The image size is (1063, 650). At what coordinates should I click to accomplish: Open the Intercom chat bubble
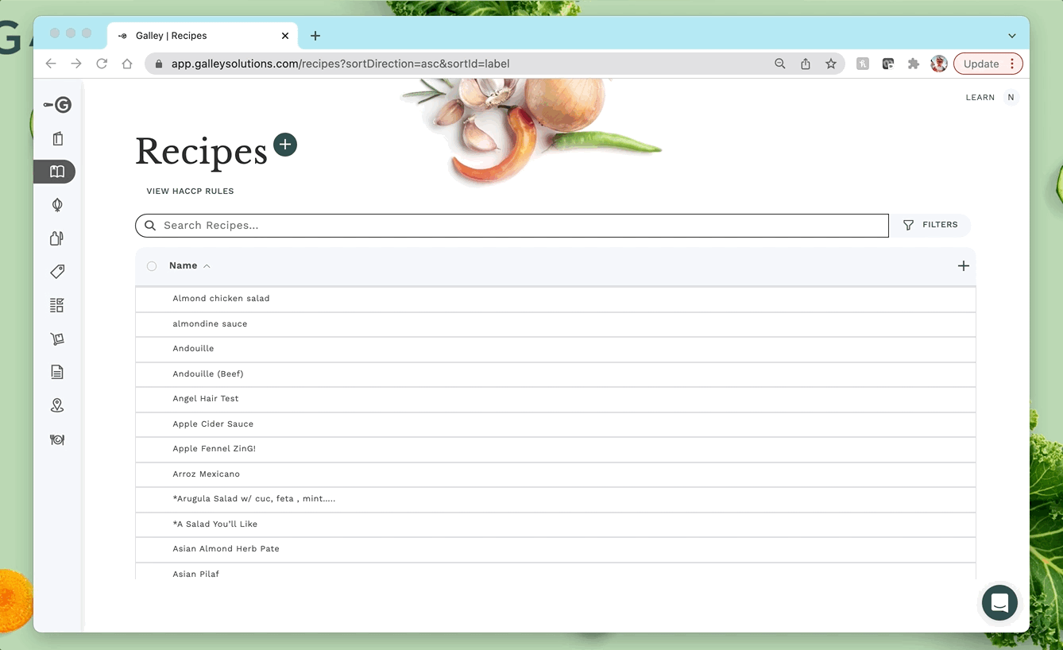tap(999, 602)
